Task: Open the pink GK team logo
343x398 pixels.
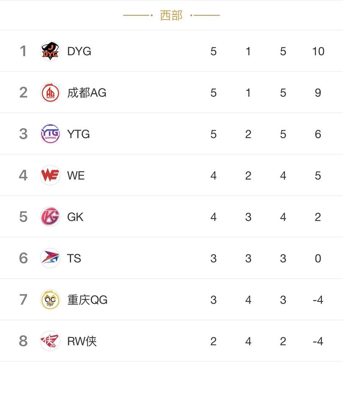Action: point(50,217)
